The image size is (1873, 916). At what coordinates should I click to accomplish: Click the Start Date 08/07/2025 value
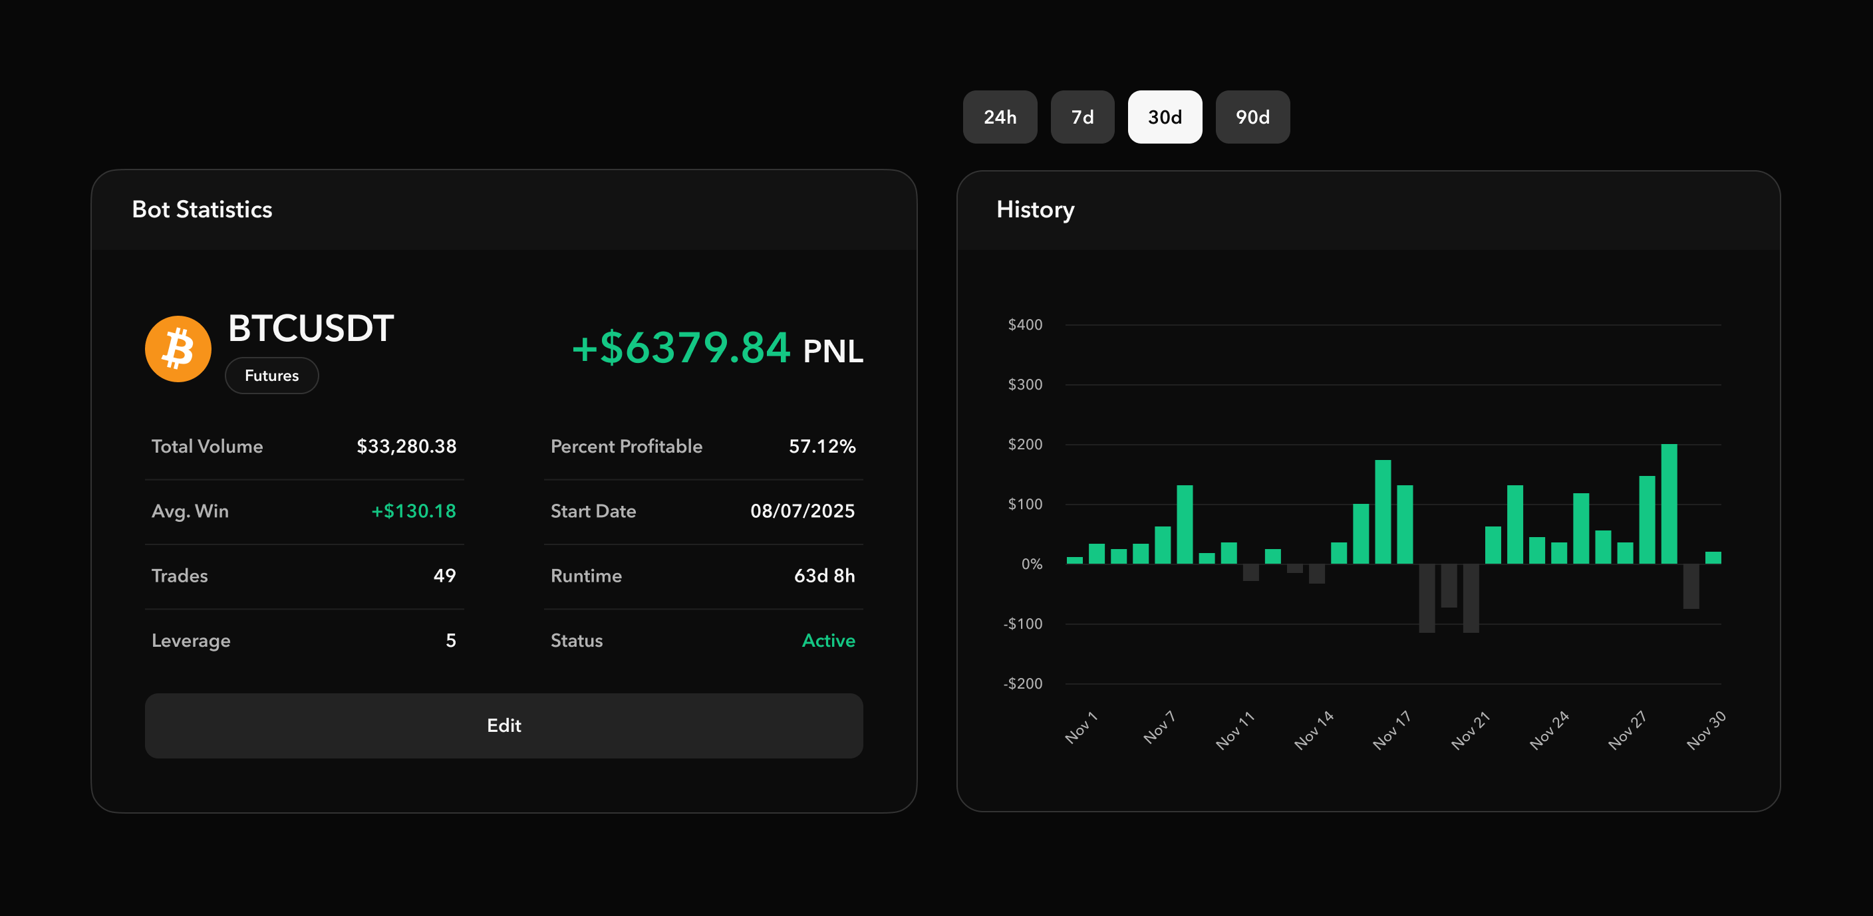pyautogui.click(x=802, y=511)
